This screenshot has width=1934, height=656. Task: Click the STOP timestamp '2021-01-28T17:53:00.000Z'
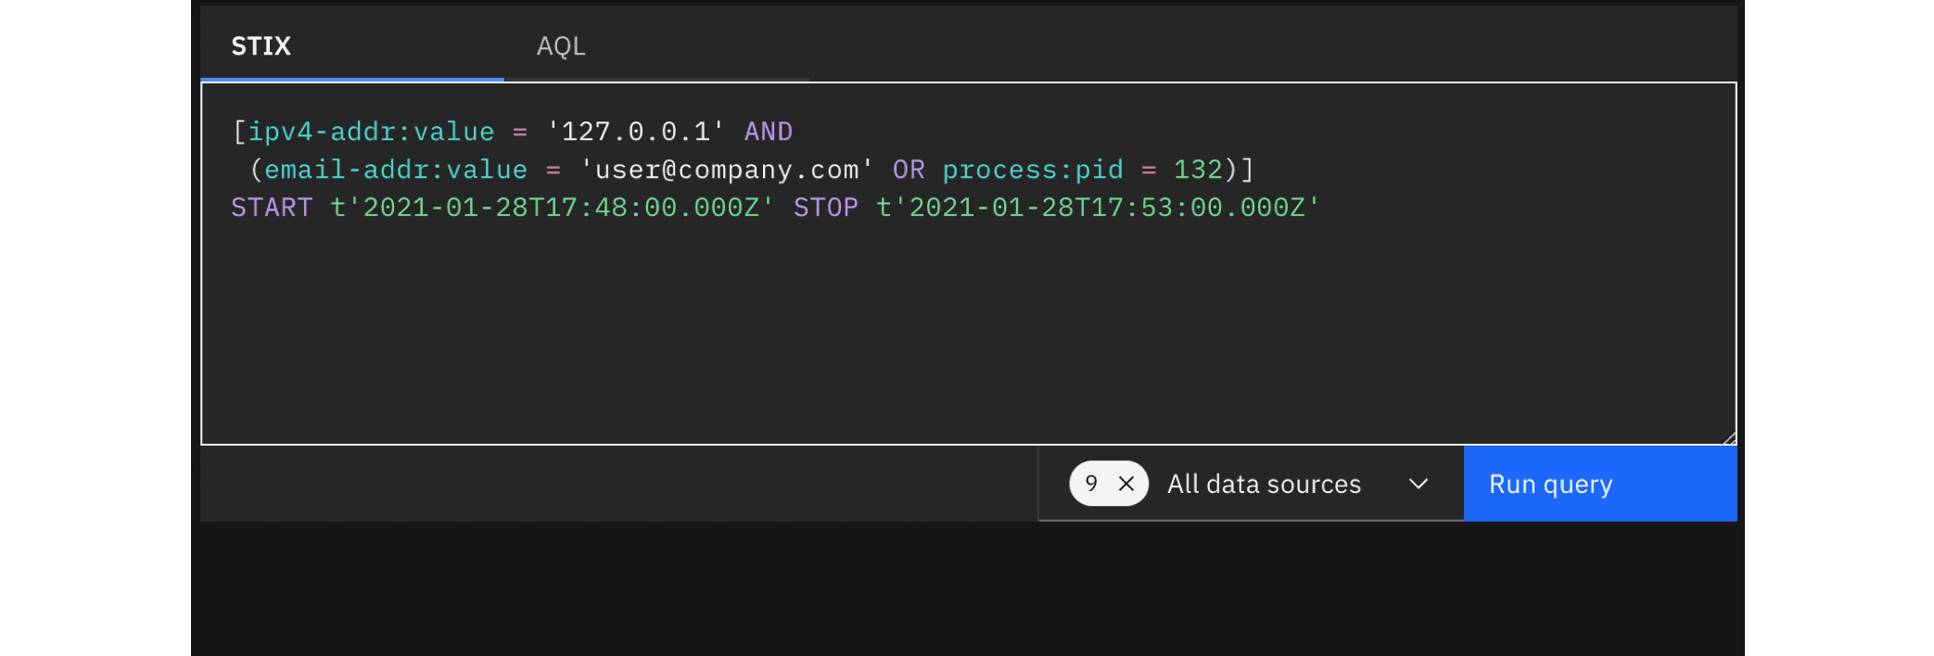1098,208
